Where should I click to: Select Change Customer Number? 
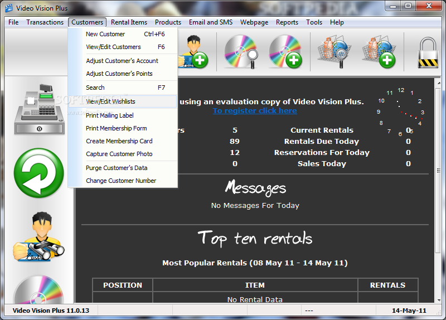123,181
